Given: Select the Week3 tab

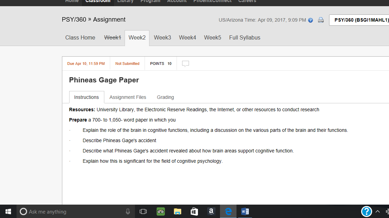Looking at the screenshot, I should tap(162, 38).
